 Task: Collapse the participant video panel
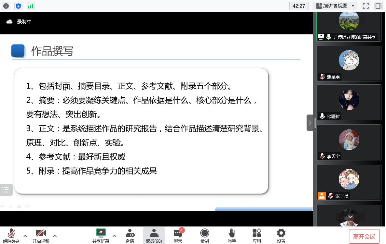coord(310,123)
